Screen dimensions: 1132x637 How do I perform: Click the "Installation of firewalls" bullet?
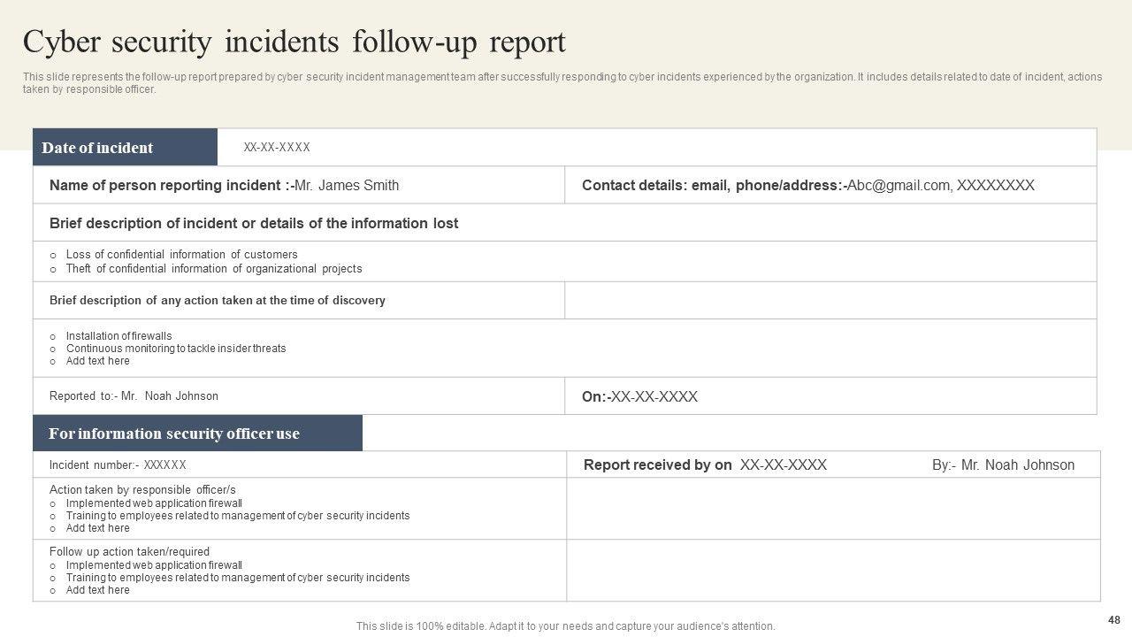pos(119,336)
